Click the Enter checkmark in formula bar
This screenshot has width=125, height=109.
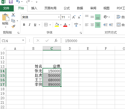47,40
